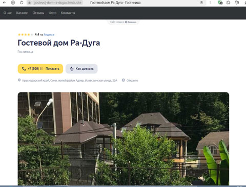Screen dimensions: 246x187
Task: Click the star rating row
Action: (x=26, y=34)
